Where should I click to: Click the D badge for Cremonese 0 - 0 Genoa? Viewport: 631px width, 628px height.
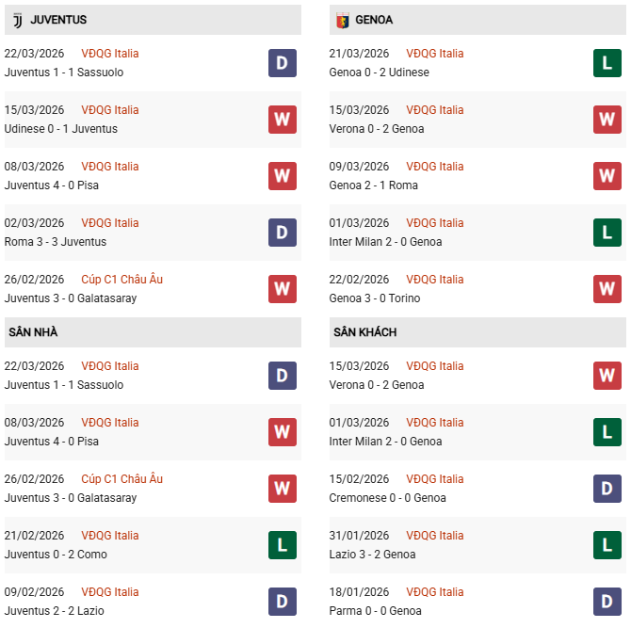[607, 489]
